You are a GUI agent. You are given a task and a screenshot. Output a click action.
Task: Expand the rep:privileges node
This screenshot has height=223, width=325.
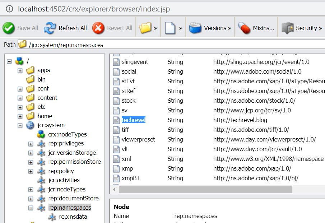[31, 144]
